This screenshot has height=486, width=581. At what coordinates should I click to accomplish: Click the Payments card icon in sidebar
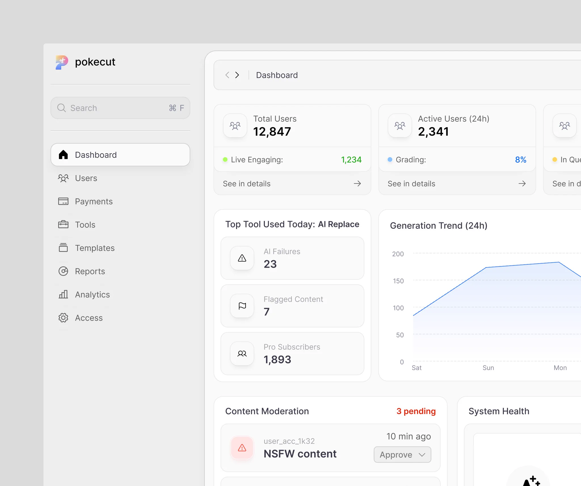(63, 201)
